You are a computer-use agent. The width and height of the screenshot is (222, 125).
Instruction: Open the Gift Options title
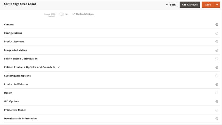point(12,101)
